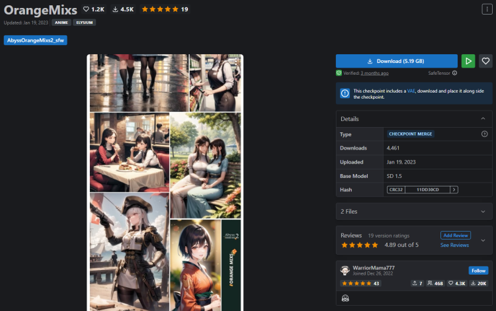Click the creator downloads count 20K

[x=479, y=283]
